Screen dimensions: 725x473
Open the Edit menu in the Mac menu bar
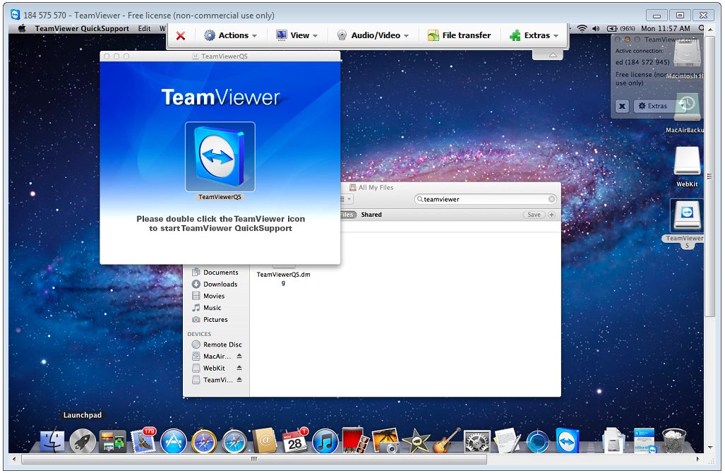tap(144, 28)
